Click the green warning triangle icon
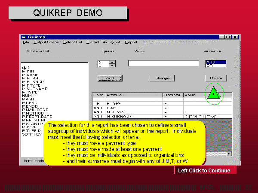The height and width of the screenshot is (193, 258). pyautogui.click(x=214, y=93)
